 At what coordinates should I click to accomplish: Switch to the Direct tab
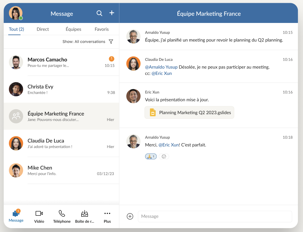43,29
